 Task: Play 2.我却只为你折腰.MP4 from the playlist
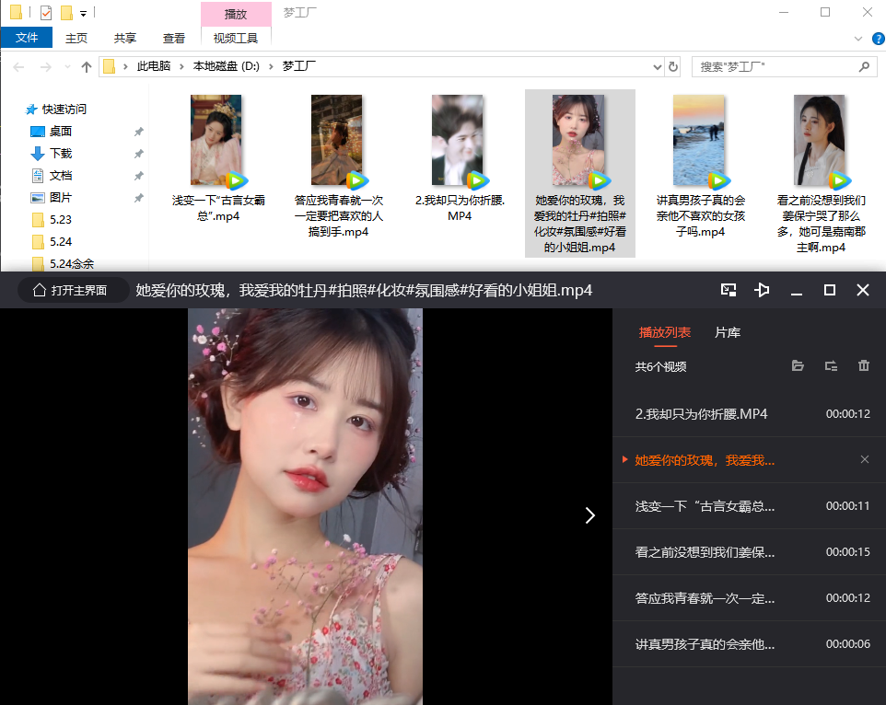point(701,413)
